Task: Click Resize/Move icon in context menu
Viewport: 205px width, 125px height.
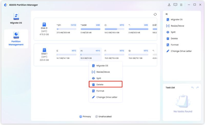Action: click(93, 72)
